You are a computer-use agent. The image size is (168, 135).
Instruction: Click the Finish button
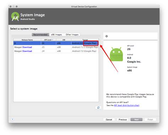pyautogui.click(x=150, y=120)
